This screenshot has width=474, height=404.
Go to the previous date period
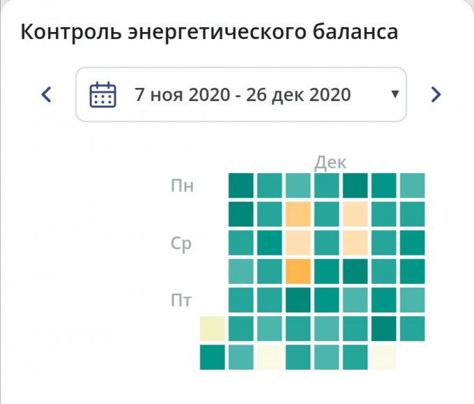(47, 94)
